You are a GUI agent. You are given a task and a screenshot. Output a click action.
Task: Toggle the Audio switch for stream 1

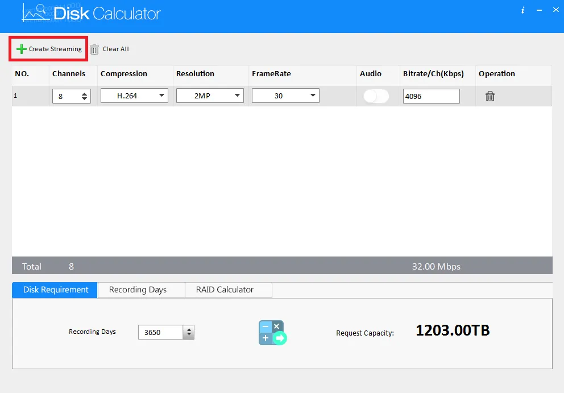pos(376,96)
